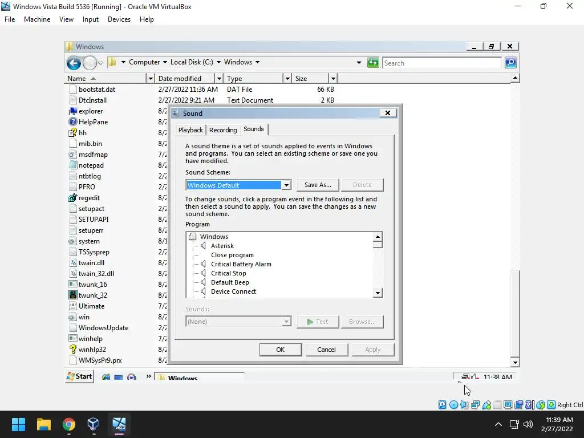
Task: Click the twunk_16 application icon
Action: coord(73,284)
